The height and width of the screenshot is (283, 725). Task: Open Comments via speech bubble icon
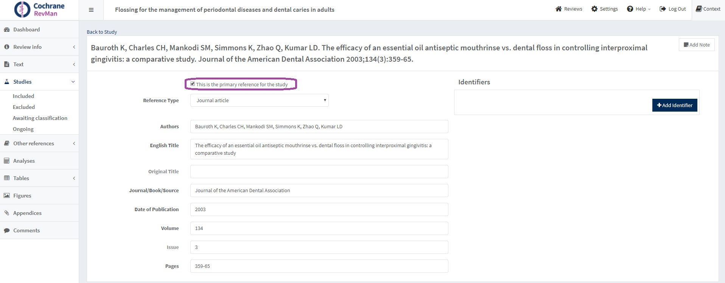coord(7,230)
